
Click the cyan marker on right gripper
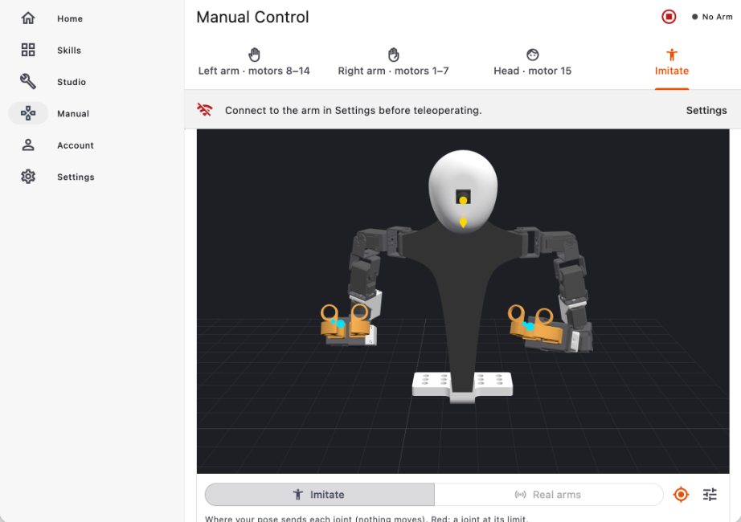coord(530,326)
